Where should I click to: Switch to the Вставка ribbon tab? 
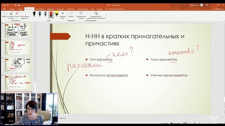(x=20, y=9)
